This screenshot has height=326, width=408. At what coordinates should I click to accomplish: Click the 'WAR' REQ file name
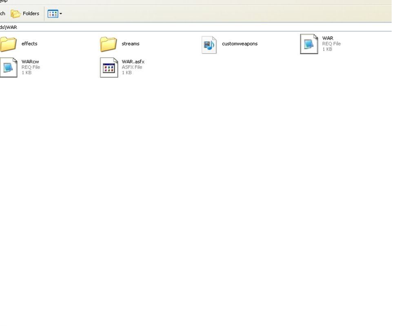[x=328, y=38]
